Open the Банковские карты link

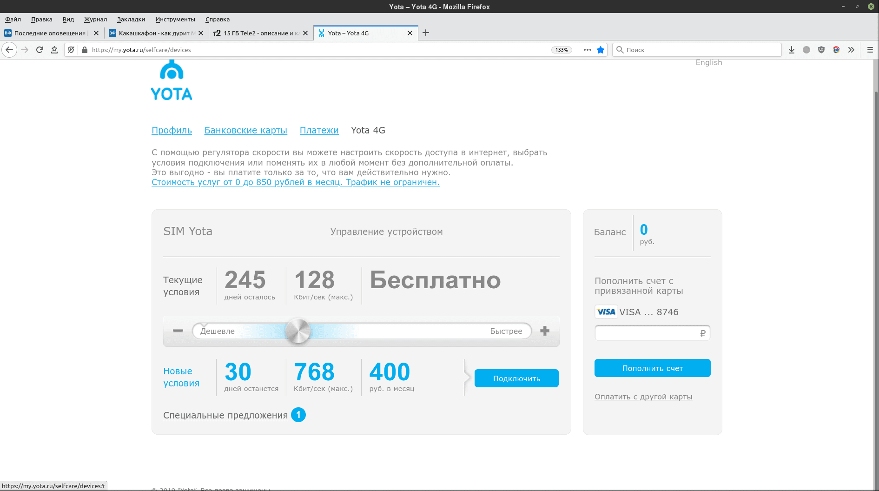click(245, 130)
